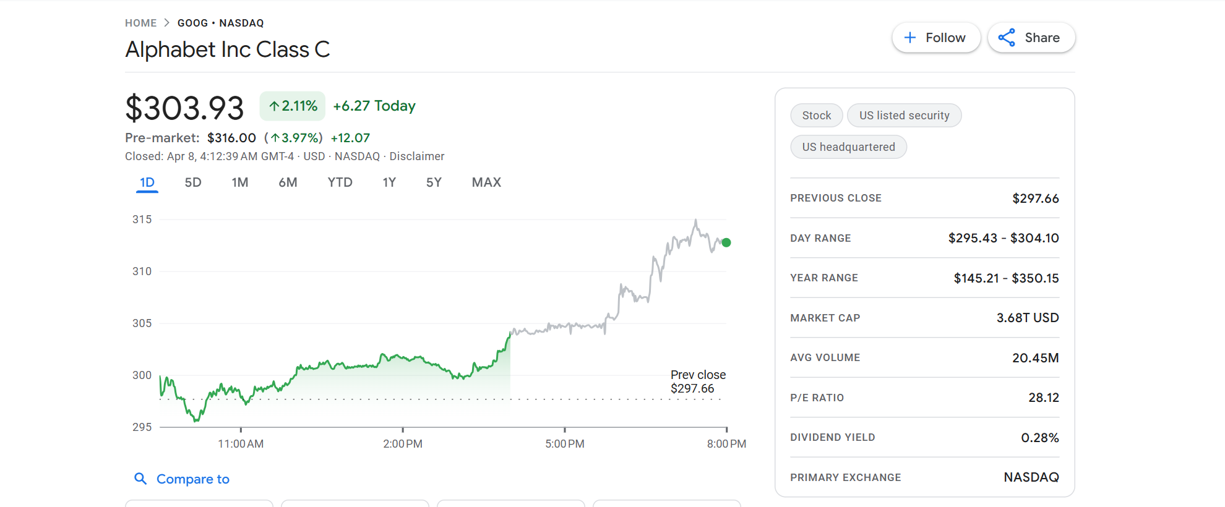
Task: Click the DAY RANGE value
Action: click(x=1004, y=238)
